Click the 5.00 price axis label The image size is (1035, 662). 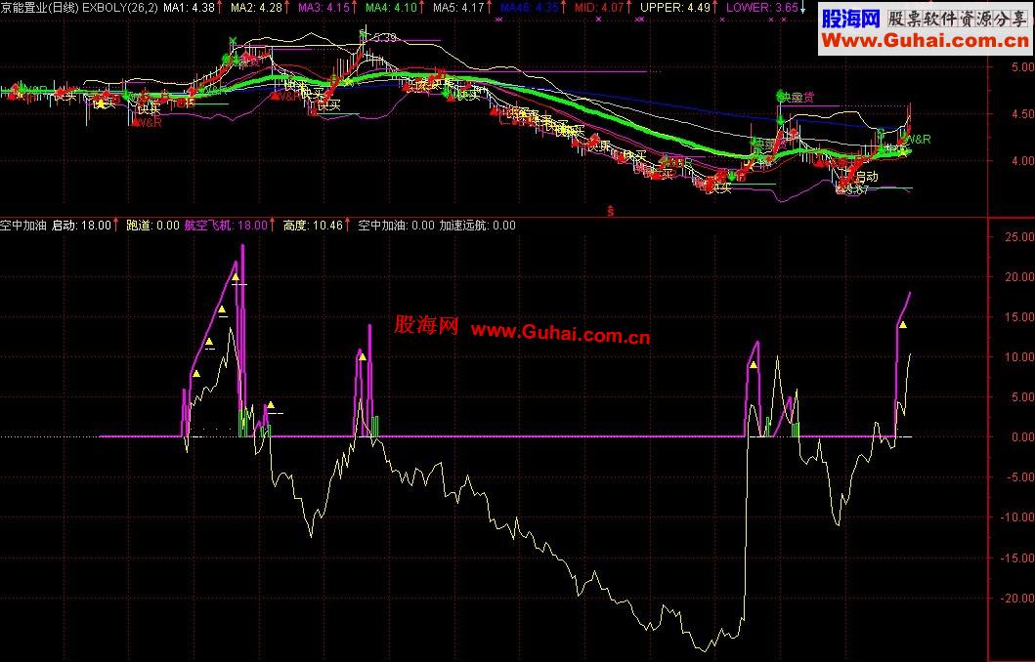[x=1022, y=67]
